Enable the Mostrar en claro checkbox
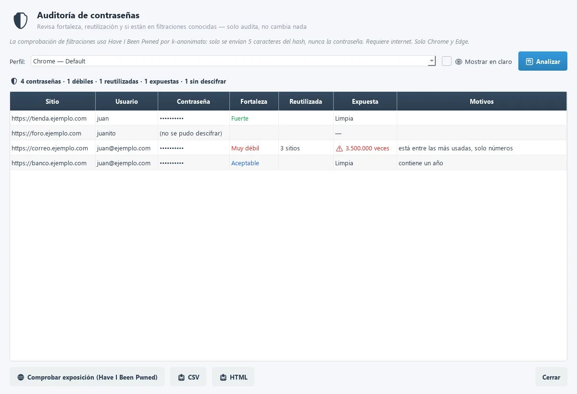The width and height of the screenshot is (577, 394). [447, 61]
